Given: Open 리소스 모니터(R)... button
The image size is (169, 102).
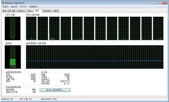Looking at the screenshot, I should [55, 90].
